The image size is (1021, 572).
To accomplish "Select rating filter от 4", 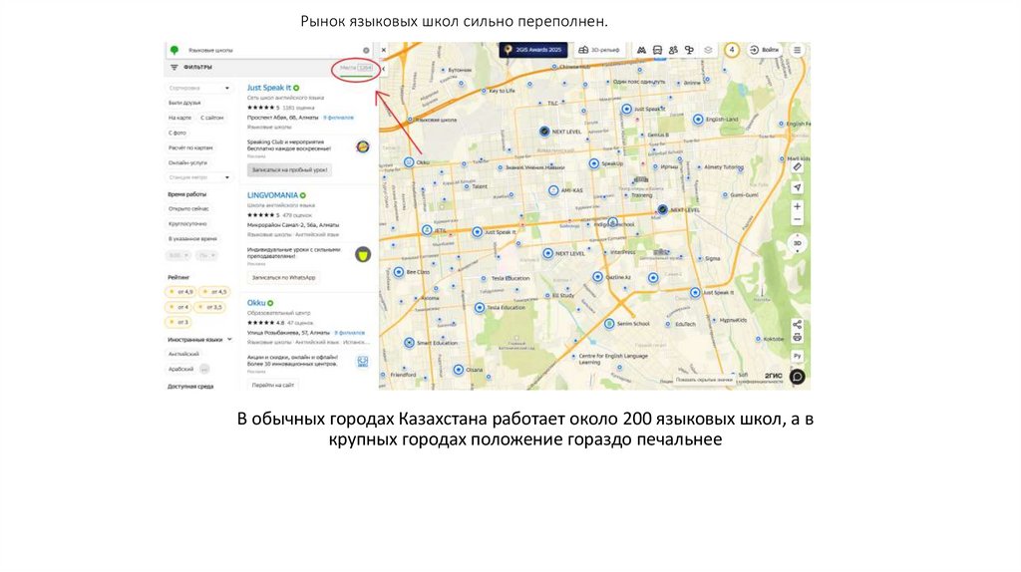I will coord(178,307).
